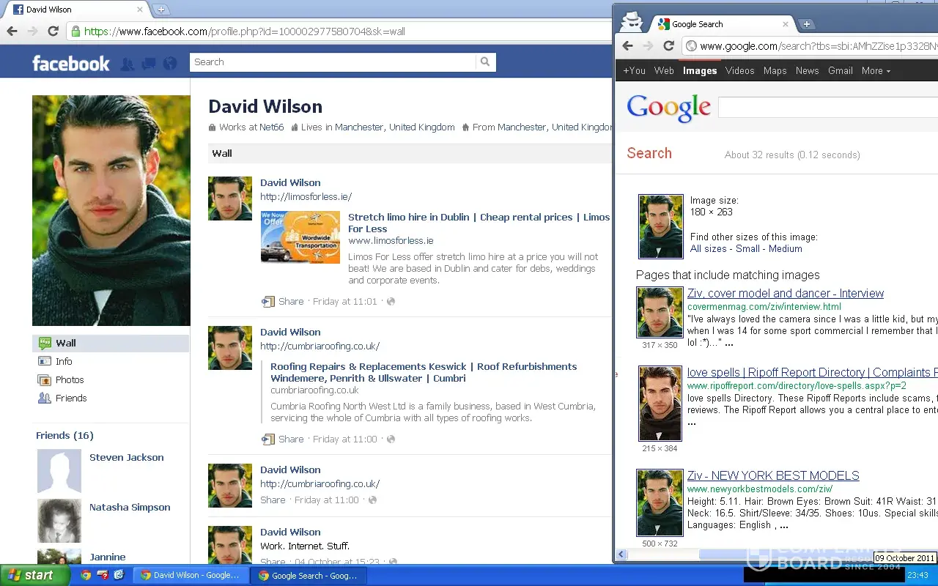
Task: Open the friend requests icon in Facebook header
Action: [128, 64]
